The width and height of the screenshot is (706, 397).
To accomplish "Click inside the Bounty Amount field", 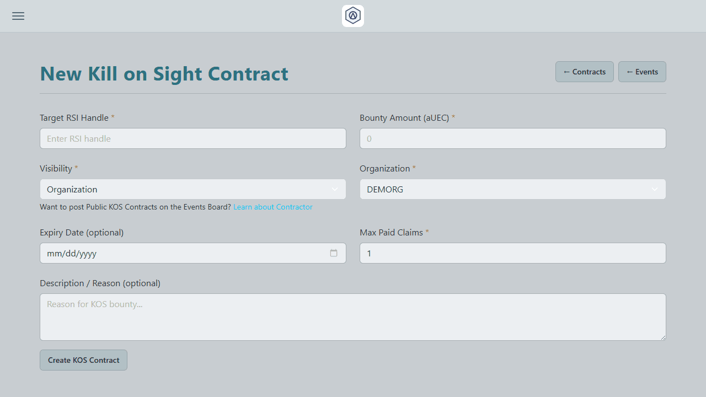I will pyautogui.click(x=512, y=138).
